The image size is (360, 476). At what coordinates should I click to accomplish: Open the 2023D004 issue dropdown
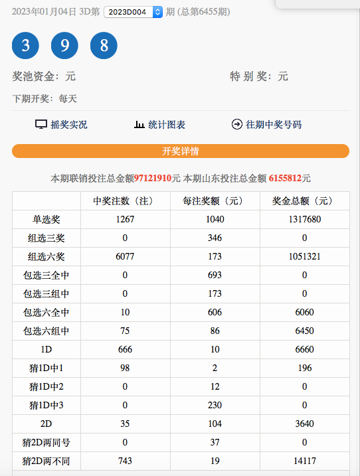pos(133,12)
